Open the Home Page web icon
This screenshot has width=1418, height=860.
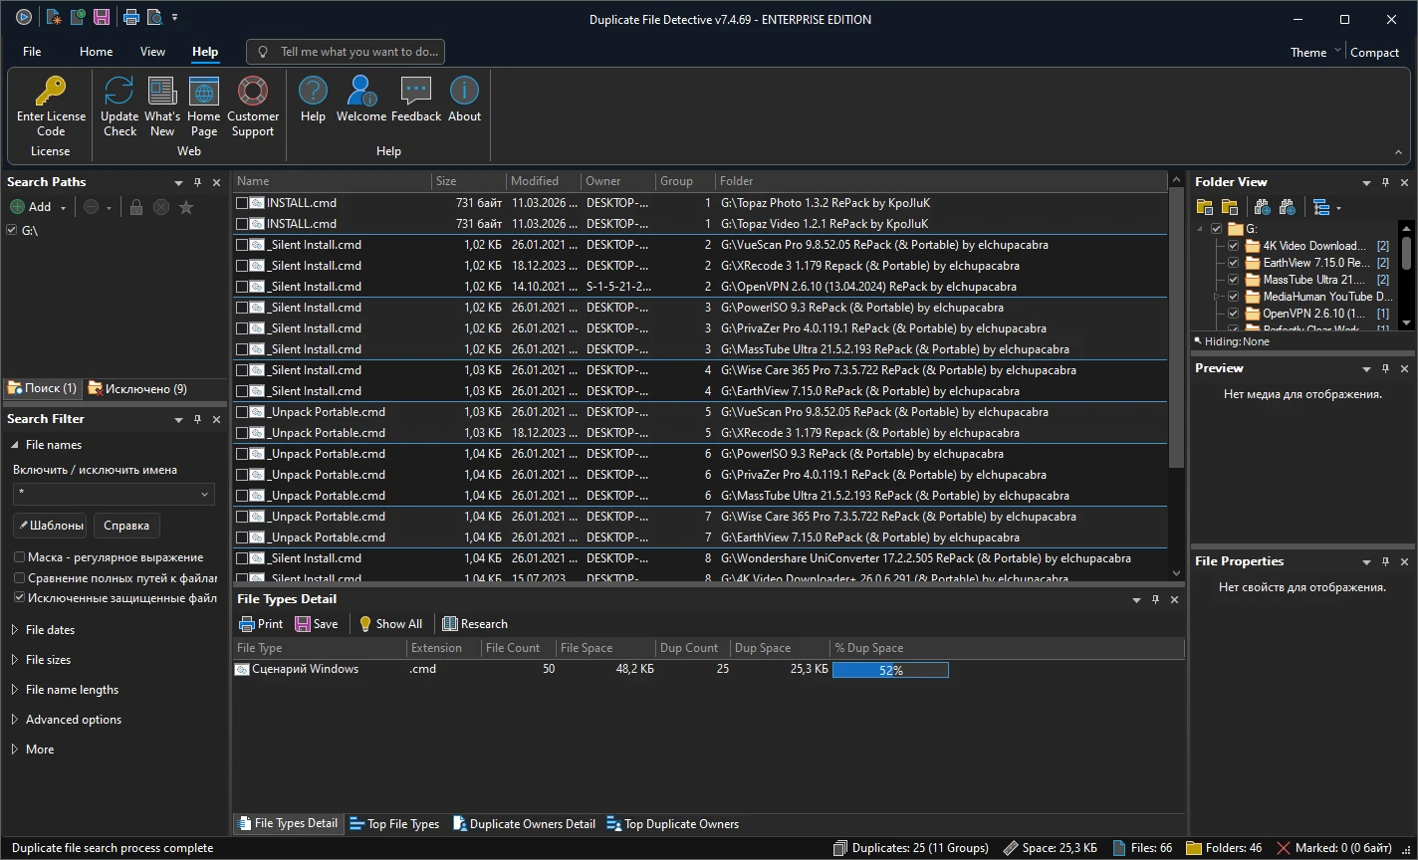point(204,92)
